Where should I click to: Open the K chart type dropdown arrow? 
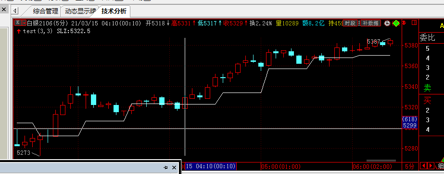click(x=24, y=23)
